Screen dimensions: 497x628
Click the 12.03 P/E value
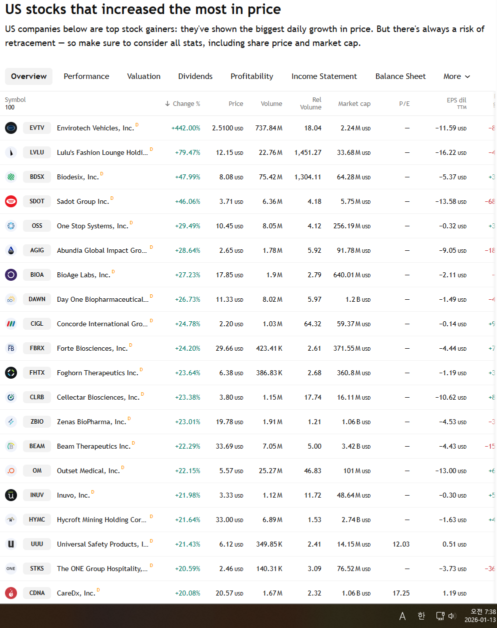pos(401,544)
